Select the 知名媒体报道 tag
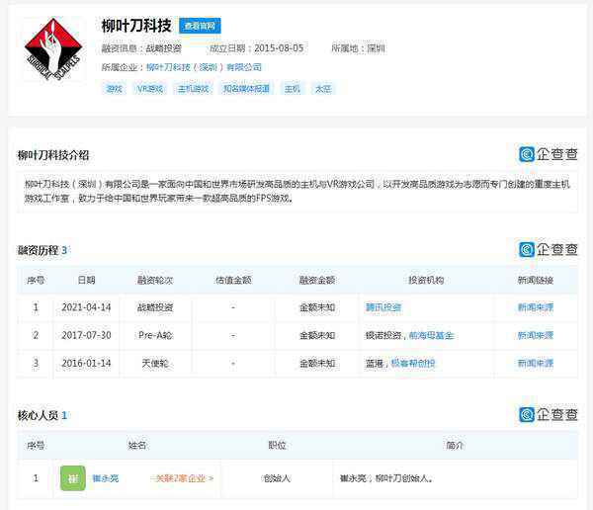The height and width of the screenshot is (510, 593). point(246,89)
